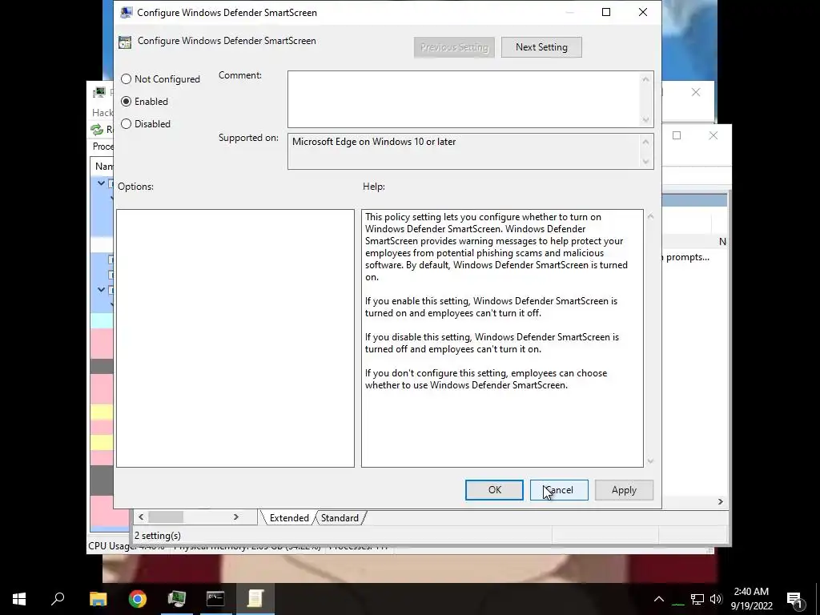Viewport: 820px width, 615px height.
Task: Close the Group Policy Editor window
Action: [x=713, y=135]
